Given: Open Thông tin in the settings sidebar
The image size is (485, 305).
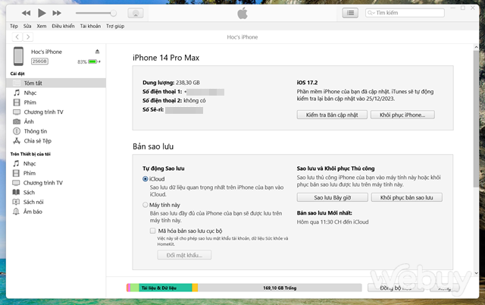Looking at the screenshot, I should [x=35, y=130].
